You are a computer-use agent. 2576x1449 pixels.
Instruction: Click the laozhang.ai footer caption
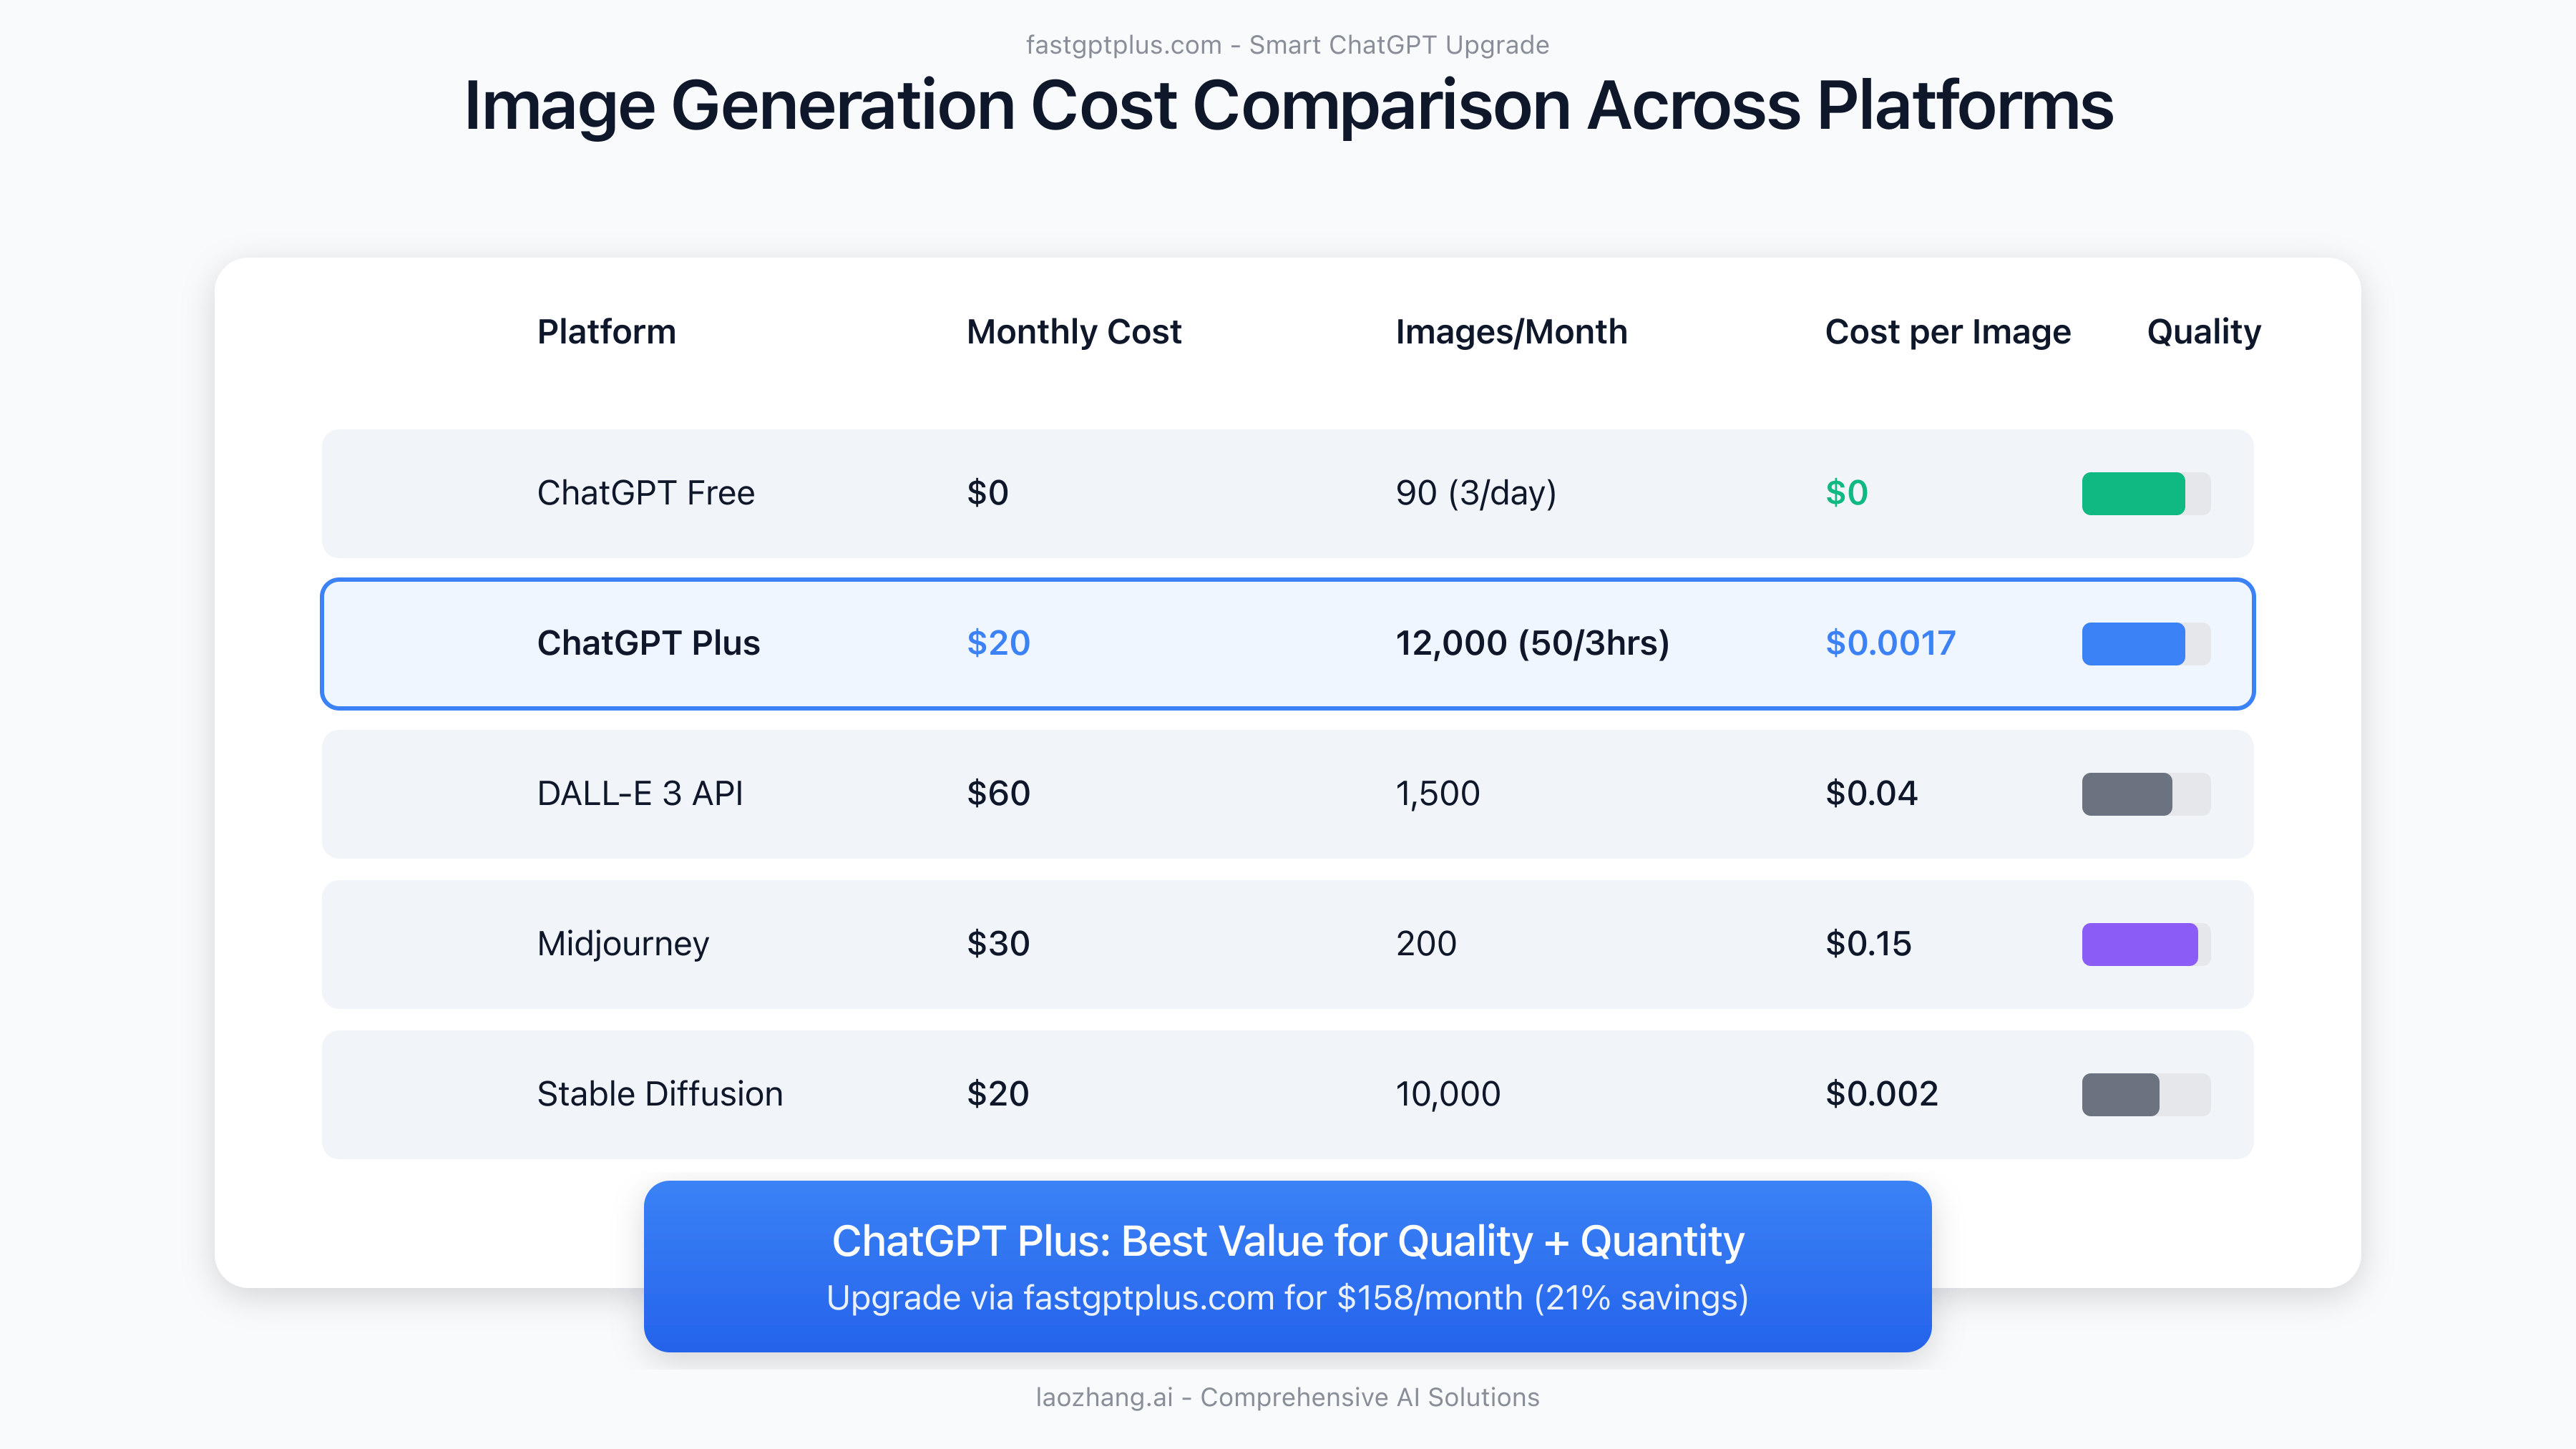coord(1287,1397)
